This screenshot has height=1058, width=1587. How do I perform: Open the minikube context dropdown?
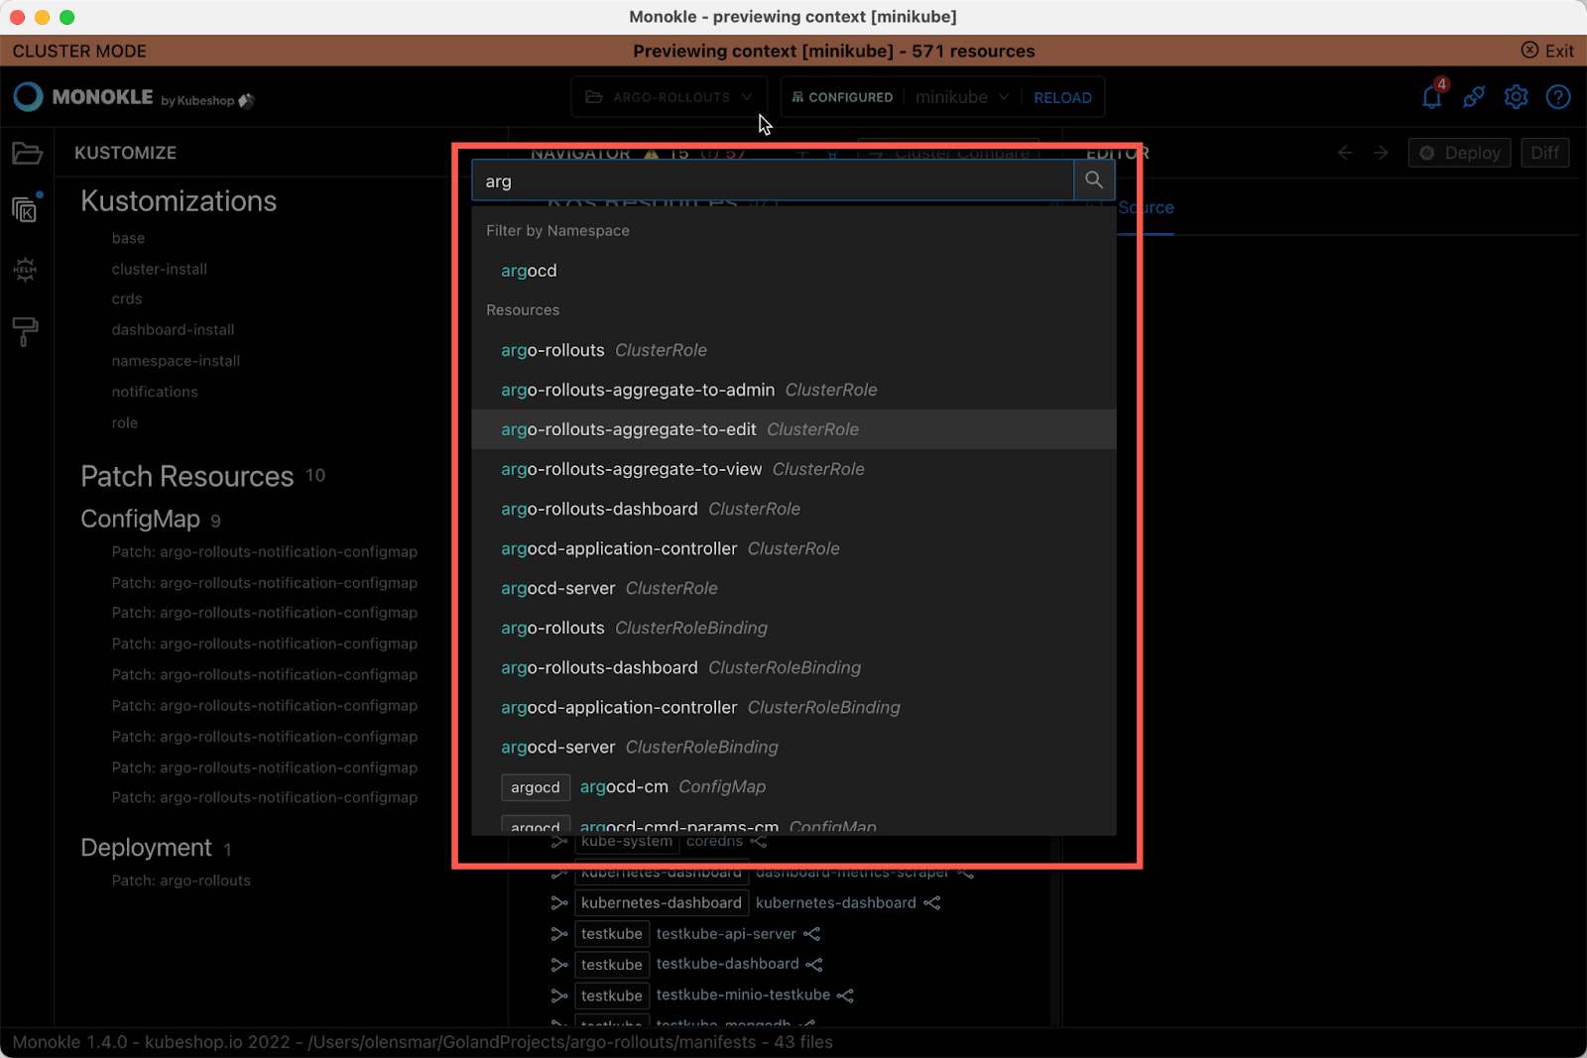pos(961,97)
